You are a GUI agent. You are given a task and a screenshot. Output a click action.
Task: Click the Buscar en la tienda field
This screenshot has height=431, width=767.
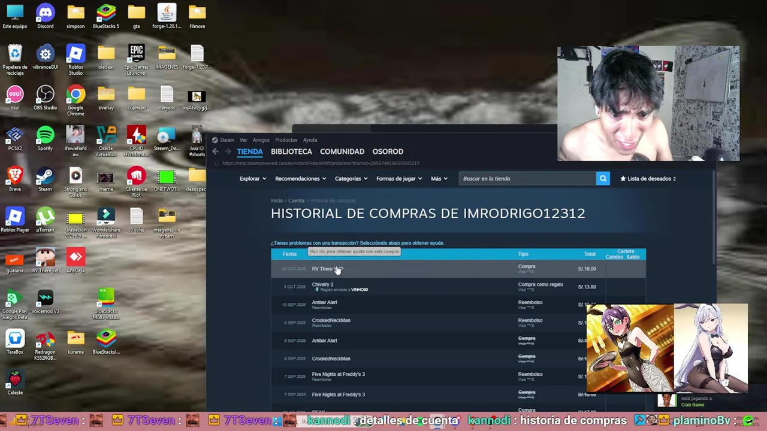[x=527, y=178]
